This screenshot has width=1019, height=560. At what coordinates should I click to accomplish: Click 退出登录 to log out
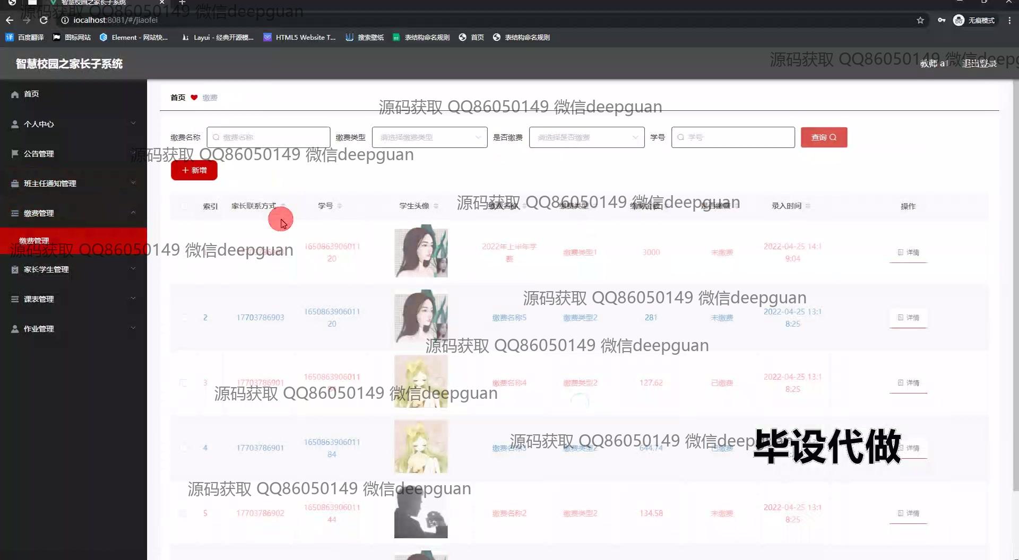coord(979,64)
